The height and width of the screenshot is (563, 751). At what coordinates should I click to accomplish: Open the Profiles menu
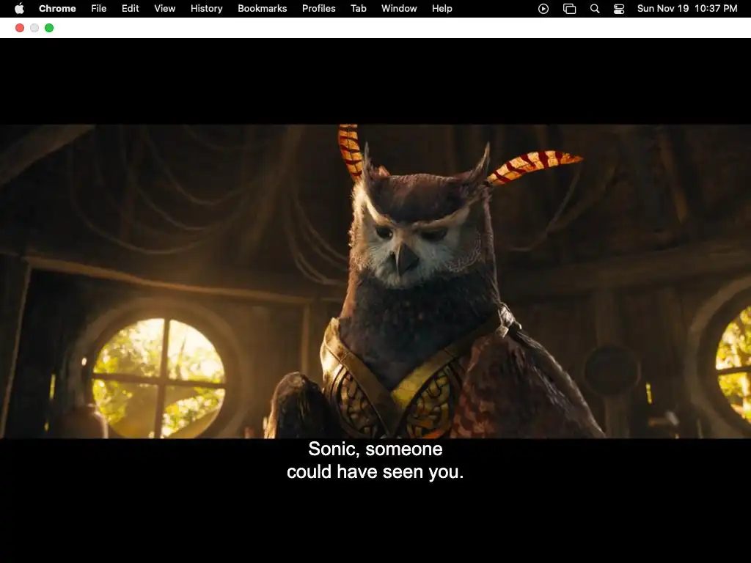pos(318,9)
